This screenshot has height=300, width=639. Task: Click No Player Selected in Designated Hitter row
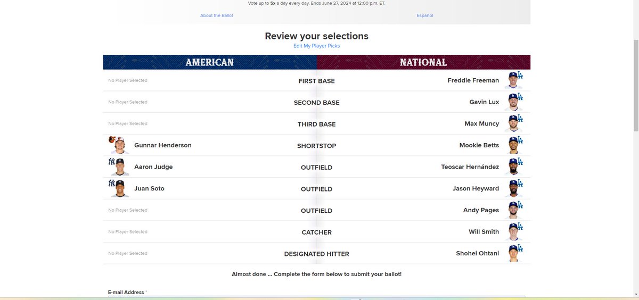point(128,253)
